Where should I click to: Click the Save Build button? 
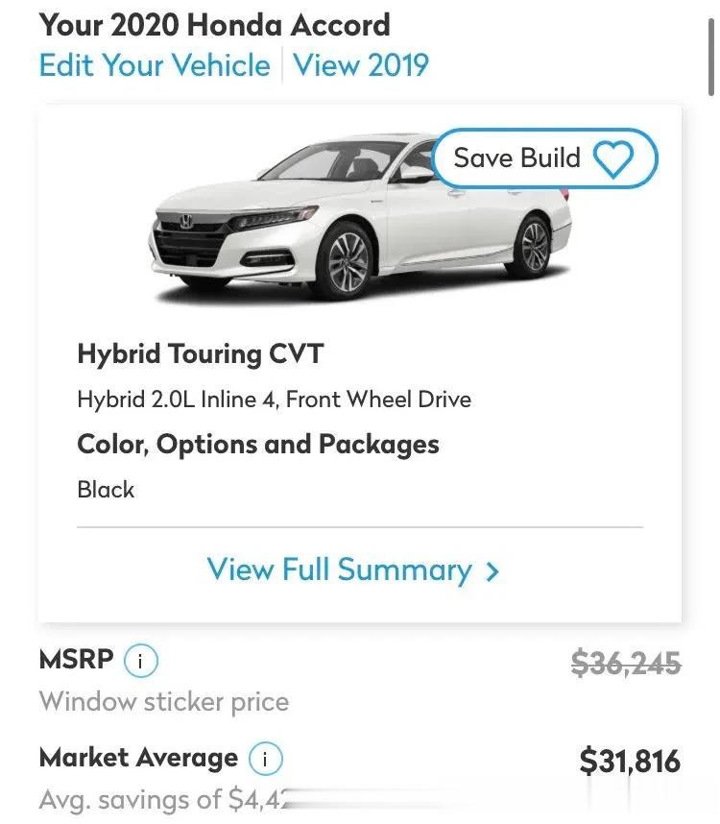tap(544, 158)
